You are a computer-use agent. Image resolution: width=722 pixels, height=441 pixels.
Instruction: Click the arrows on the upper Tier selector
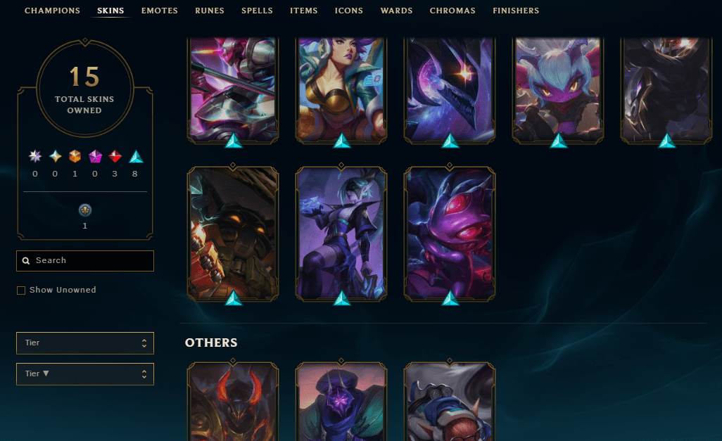click(144, 343)
